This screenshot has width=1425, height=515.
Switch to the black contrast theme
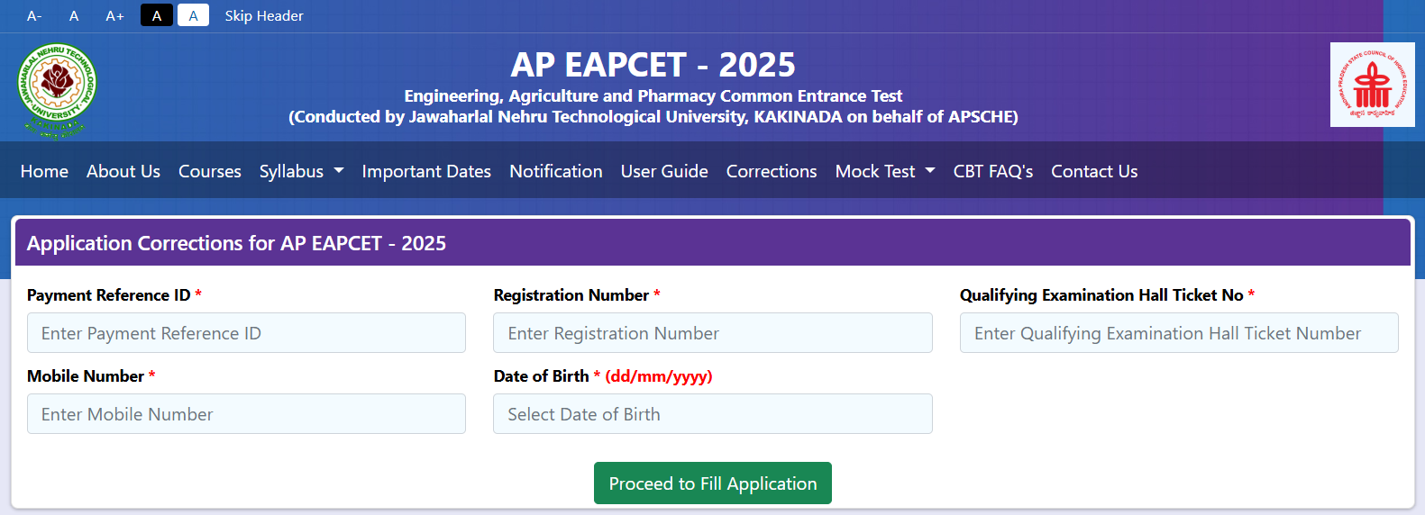[x=157, y=15]
